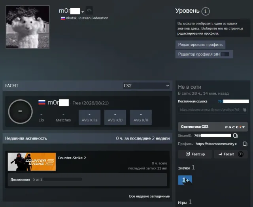The image size is (253, 207).
Task: Select the AVG K/R stat tile
Action: pos(141,117)
